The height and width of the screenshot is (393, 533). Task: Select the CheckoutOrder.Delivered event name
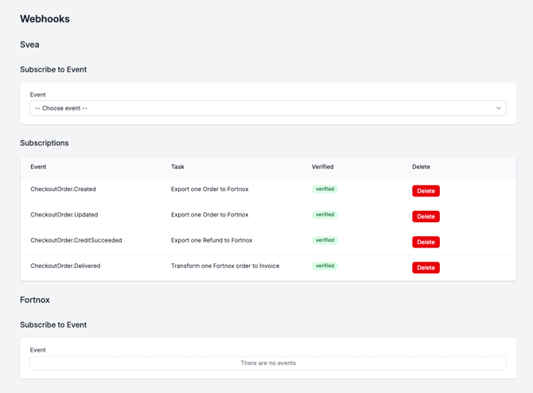point(65,266)
